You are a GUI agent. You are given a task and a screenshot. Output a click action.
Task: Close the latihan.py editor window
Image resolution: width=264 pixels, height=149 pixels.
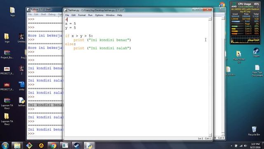pyautogui.click(x=207, y=10)
